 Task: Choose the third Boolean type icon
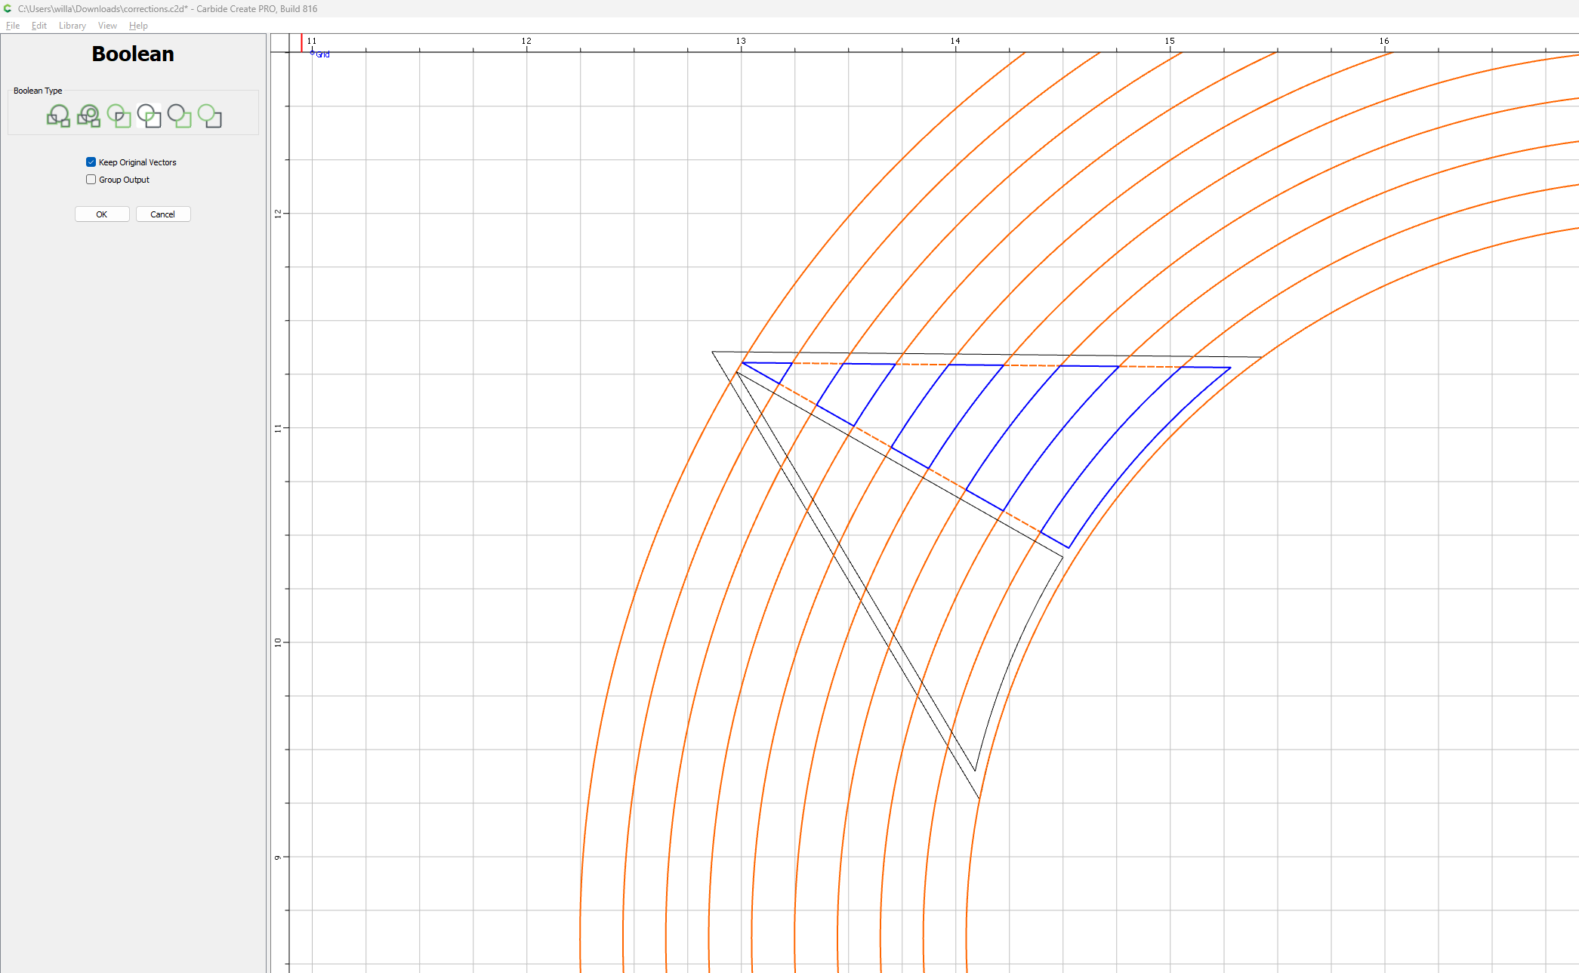[119, 116]
